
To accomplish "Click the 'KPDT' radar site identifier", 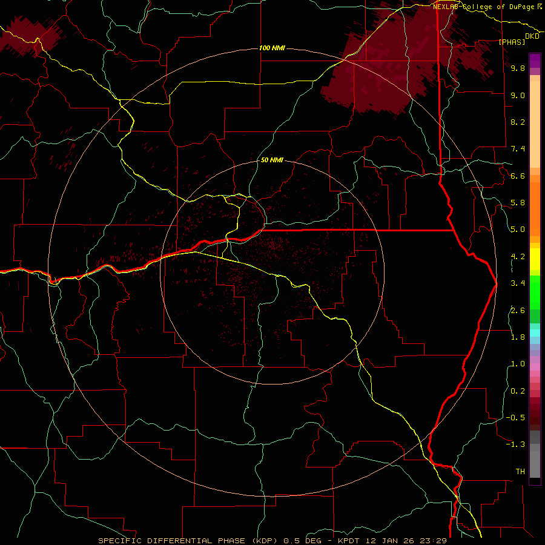I will point(348,541).
